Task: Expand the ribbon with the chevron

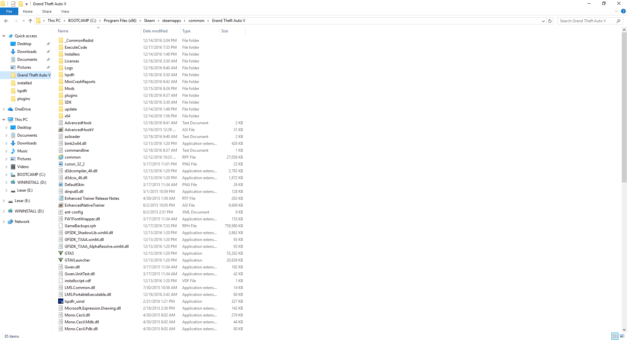Action: pyautogui.click(x=616, y=11)
